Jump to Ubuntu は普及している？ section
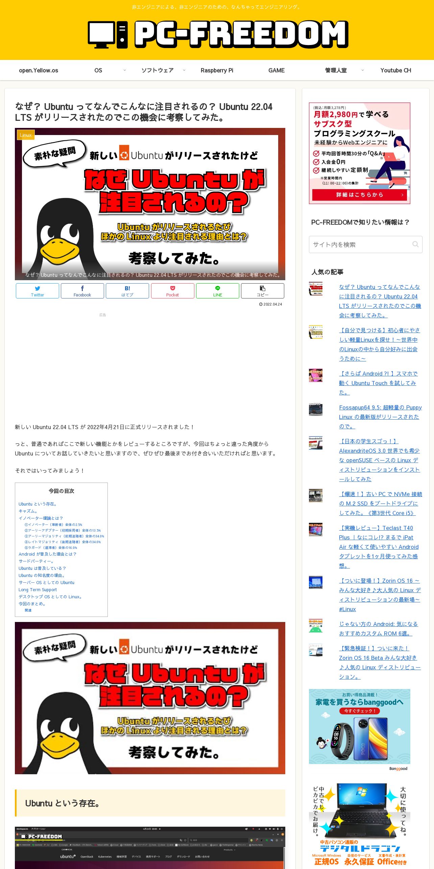Viewport: 434px width, 869px height. point(42,568)
